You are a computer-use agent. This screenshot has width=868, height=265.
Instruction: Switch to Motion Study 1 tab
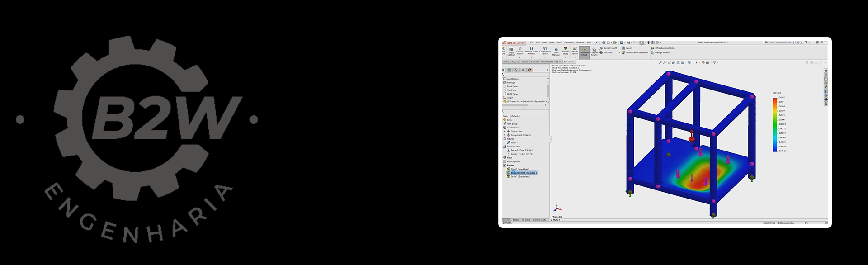[540, 220]
